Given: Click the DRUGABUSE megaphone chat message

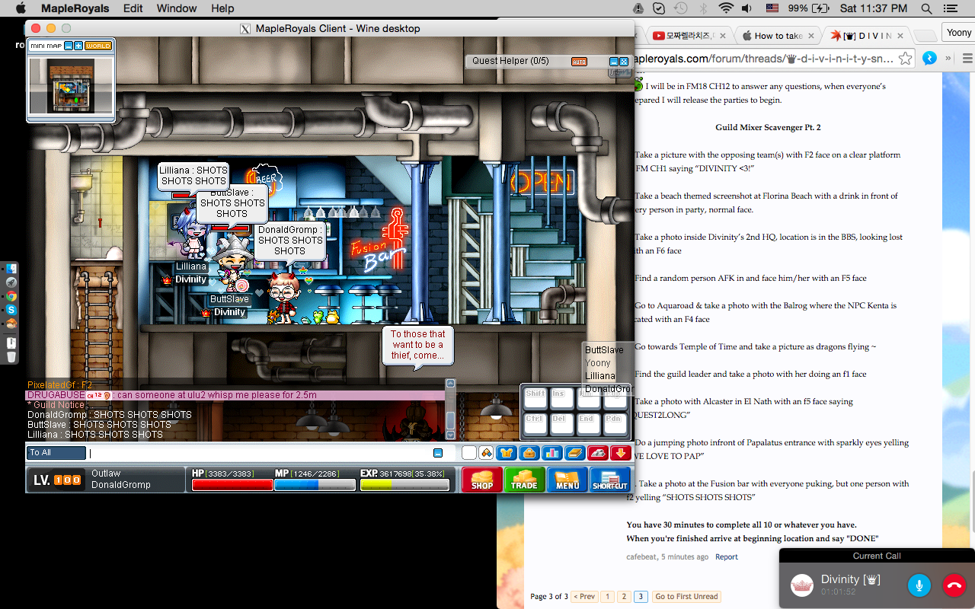Looking at the screenshot, I should pos(235,395).
